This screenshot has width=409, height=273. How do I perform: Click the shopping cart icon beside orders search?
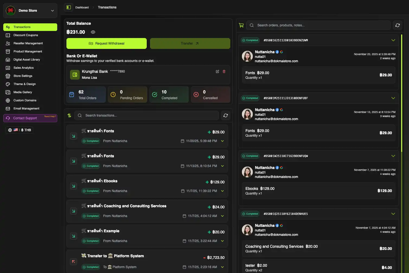point(241,25)
